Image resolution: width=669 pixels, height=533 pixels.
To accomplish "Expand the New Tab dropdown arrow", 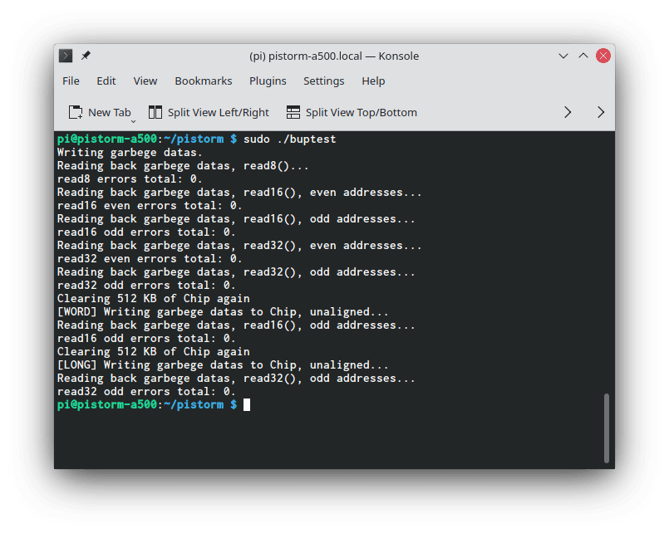I will pyautogui.click(x=133, y=120).
